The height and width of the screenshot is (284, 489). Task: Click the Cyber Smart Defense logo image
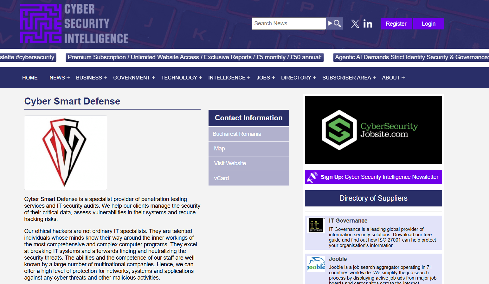pos(66,153)
